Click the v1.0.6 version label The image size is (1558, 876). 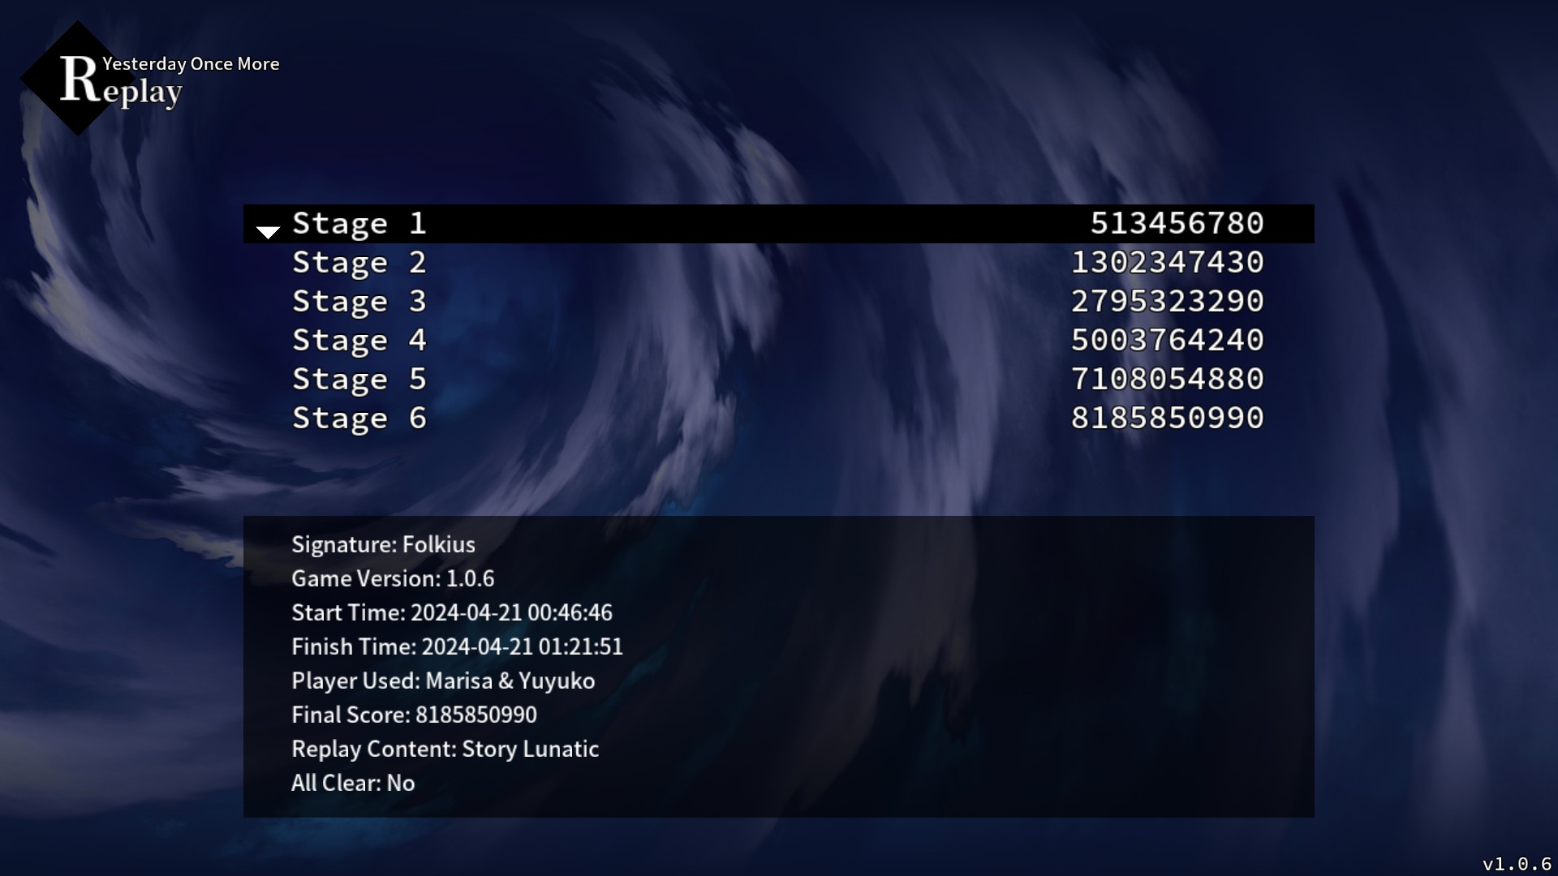[x=1516, y=864]
